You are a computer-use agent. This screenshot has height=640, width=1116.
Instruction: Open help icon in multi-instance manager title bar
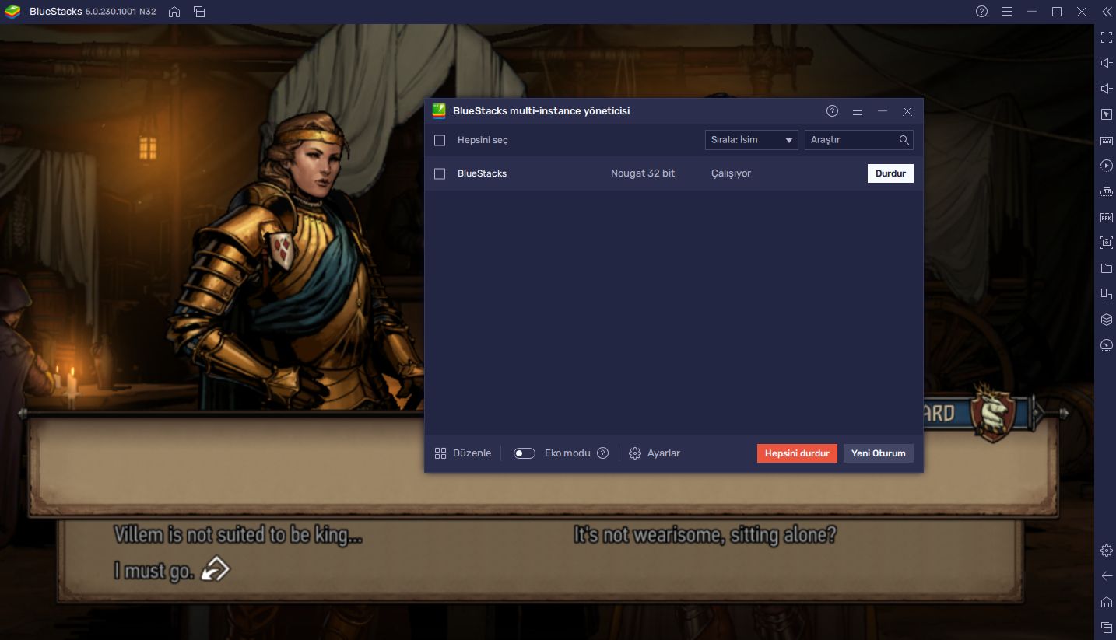(x=832, y=111)
